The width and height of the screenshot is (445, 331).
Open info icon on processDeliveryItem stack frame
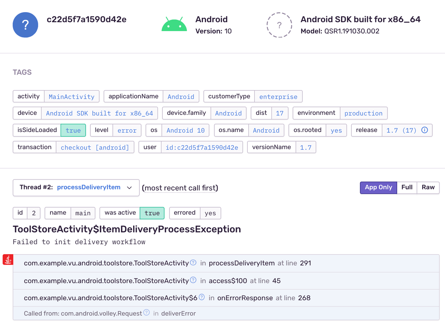point(193,262)
